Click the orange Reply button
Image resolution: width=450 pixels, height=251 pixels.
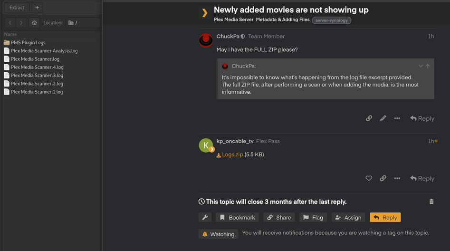point(385,217)
